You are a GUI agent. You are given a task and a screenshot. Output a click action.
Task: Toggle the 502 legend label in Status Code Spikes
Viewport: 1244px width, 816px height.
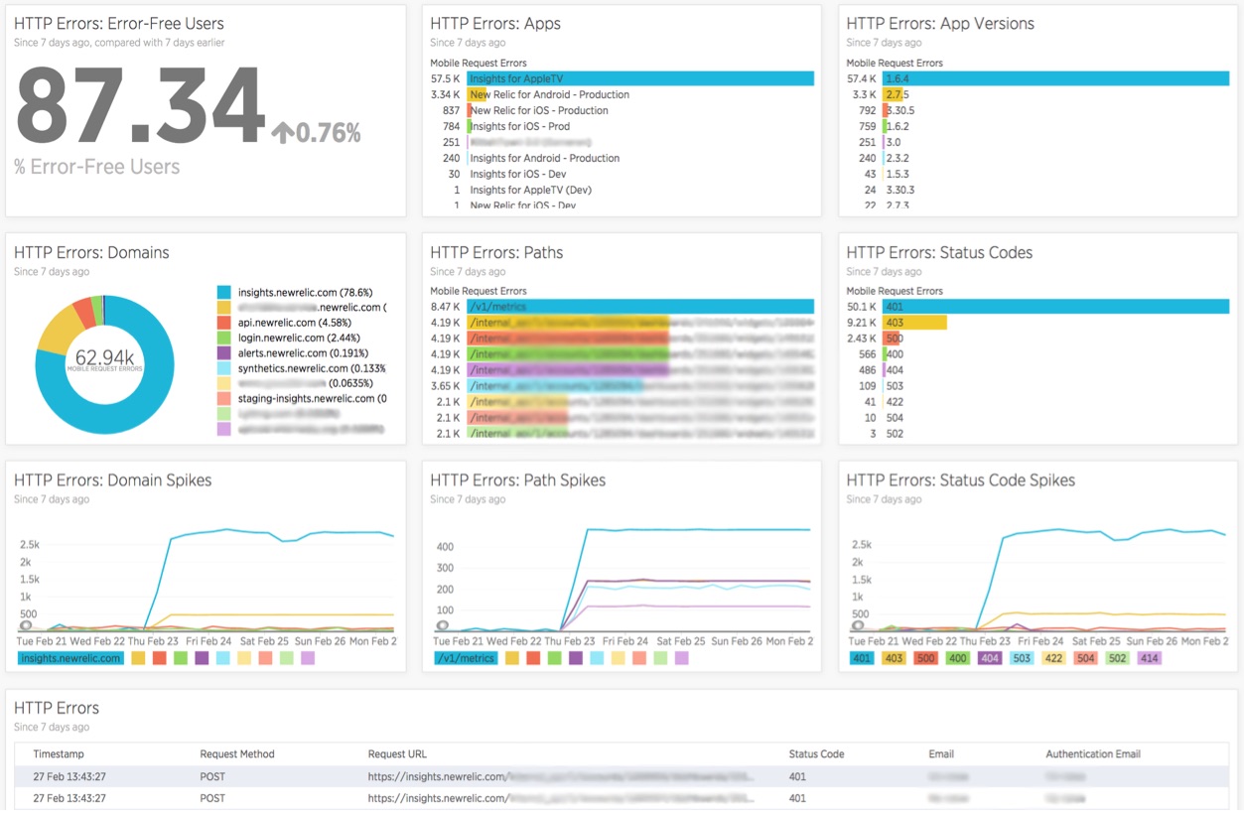tap(1118, 658)
